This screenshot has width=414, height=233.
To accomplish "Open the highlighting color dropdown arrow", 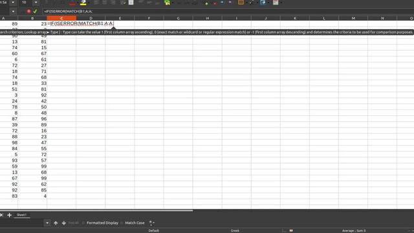I will (x=88, y=3).
